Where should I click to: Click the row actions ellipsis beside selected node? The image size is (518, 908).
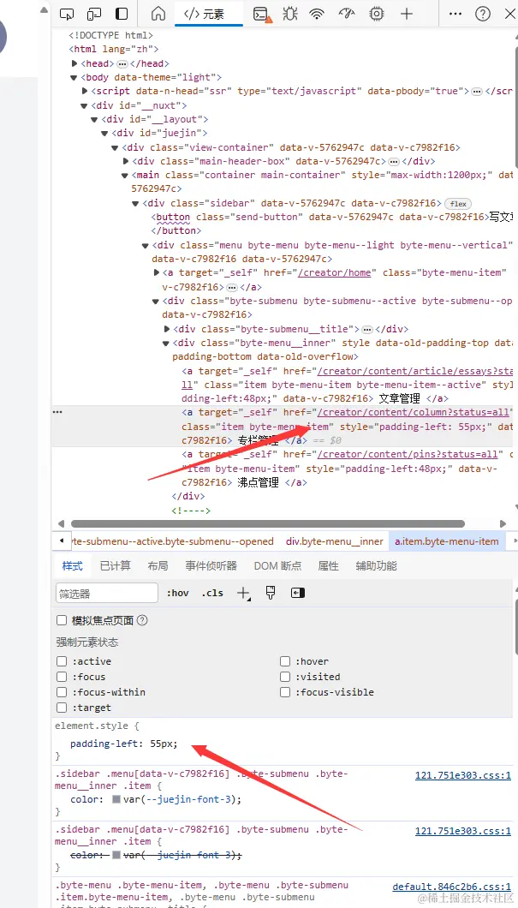coord(57,412)
